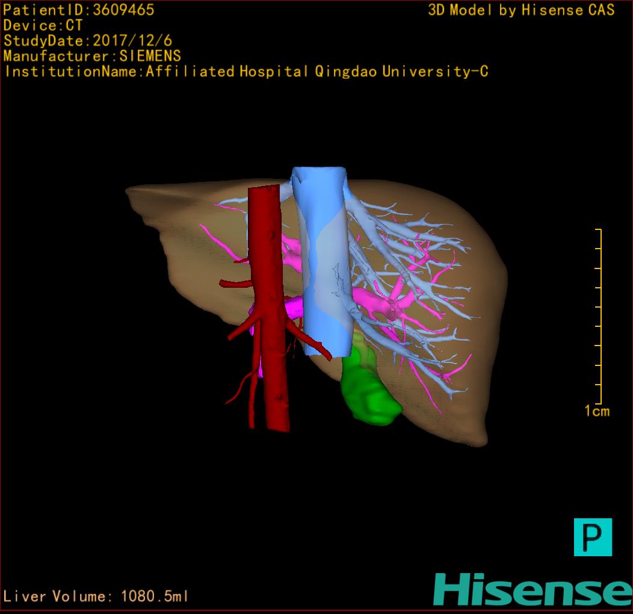Click the '1cm' scale label
Image resolution: width=633 pixels, height=614 pixels.
click(597, 411)
